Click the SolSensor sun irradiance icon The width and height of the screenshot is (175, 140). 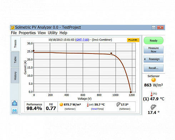tap(154, 80)
